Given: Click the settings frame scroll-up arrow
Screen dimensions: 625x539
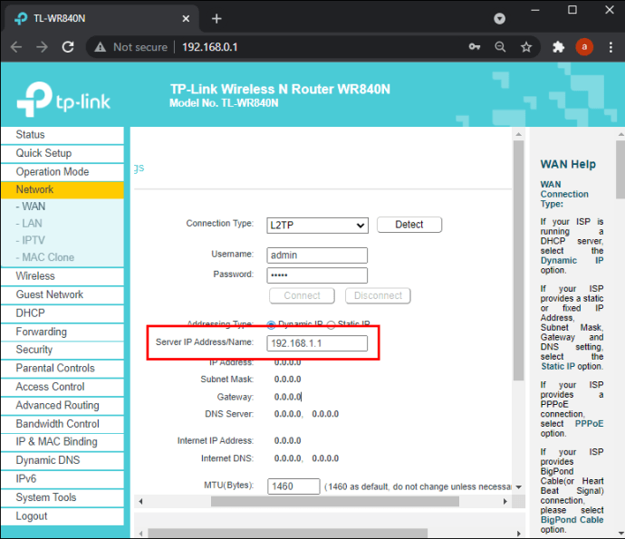Looking at the screenshot, I should pyautogui.click(x=518, y=134).
